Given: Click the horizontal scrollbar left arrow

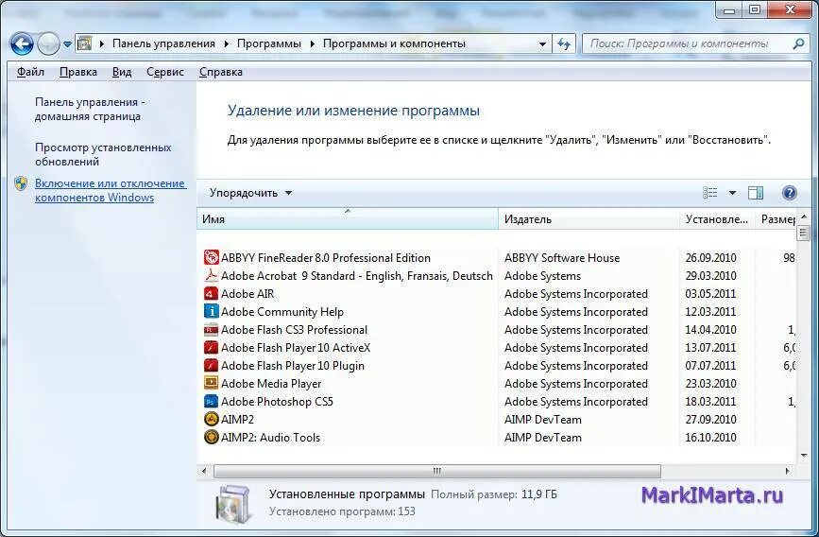Looking at the screenshot, I should click(x=204, y=471).
